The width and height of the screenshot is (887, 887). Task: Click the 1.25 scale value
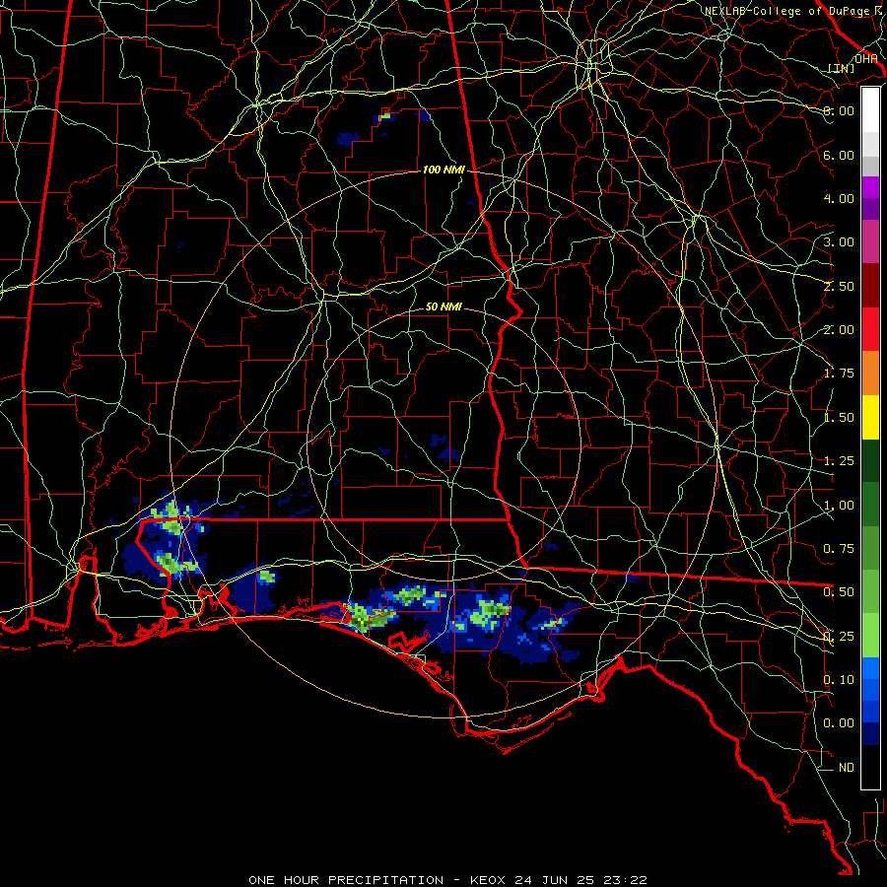tap(839, 461)
